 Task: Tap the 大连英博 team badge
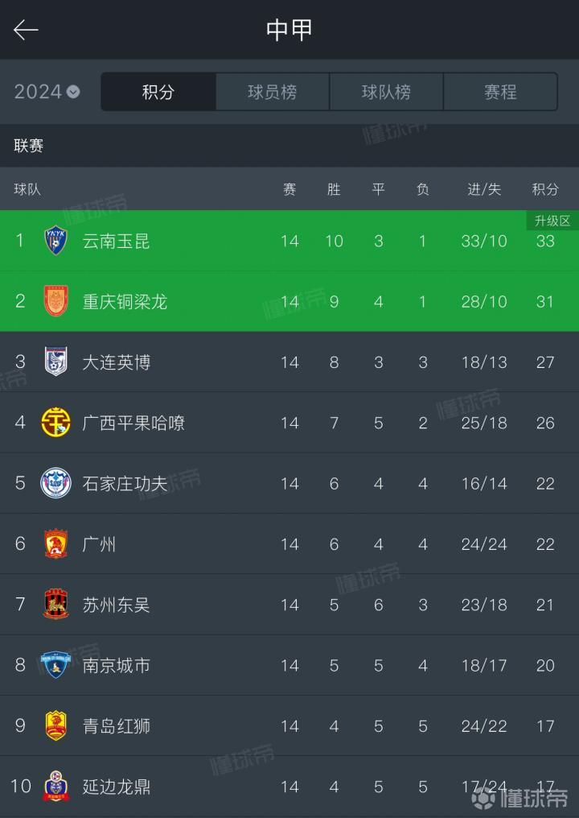pos(55,361)
